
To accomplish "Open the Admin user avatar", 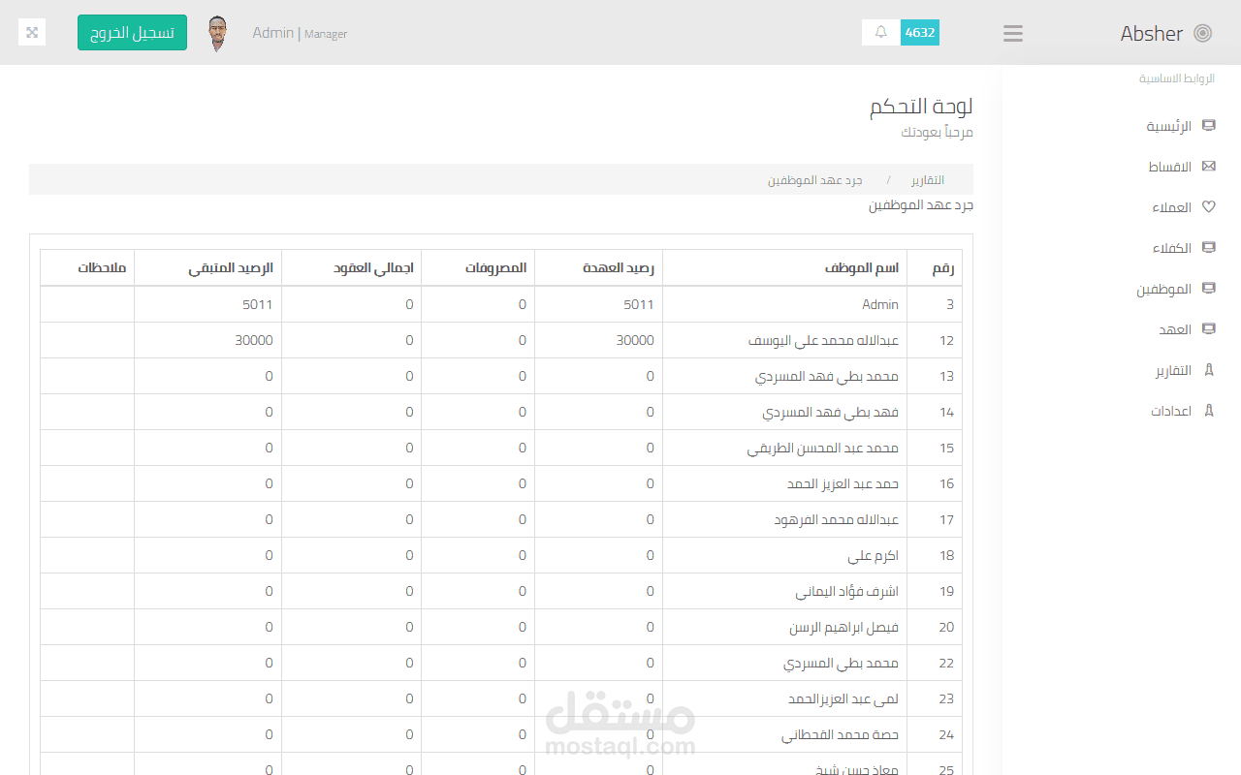I will click(218, 33).
